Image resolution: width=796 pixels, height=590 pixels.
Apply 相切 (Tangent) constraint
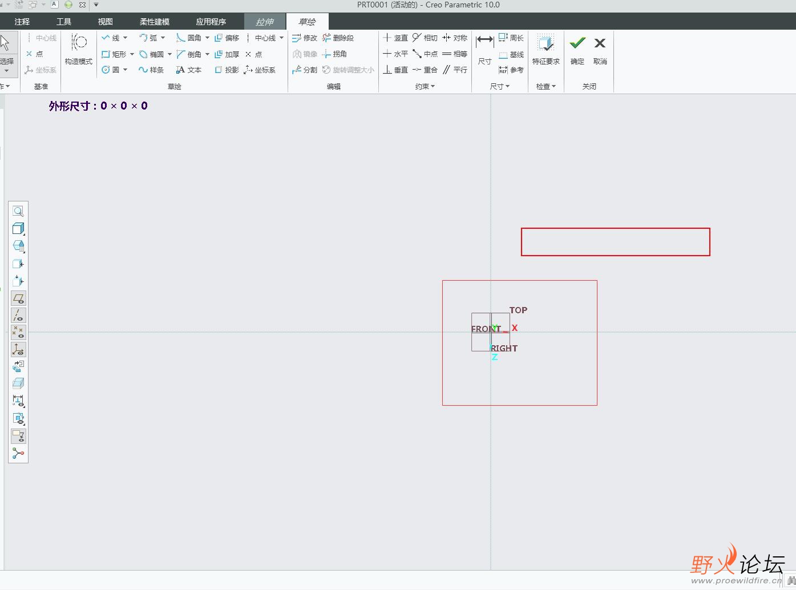click(425, 38)
